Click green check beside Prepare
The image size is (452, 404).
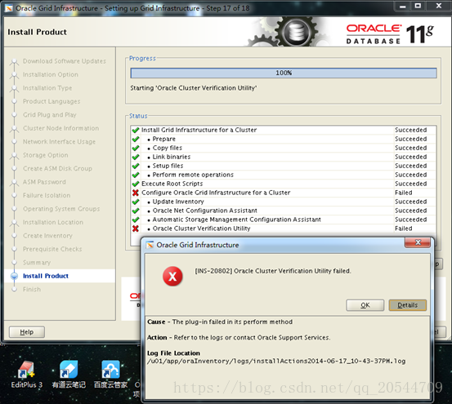(136, 139)
